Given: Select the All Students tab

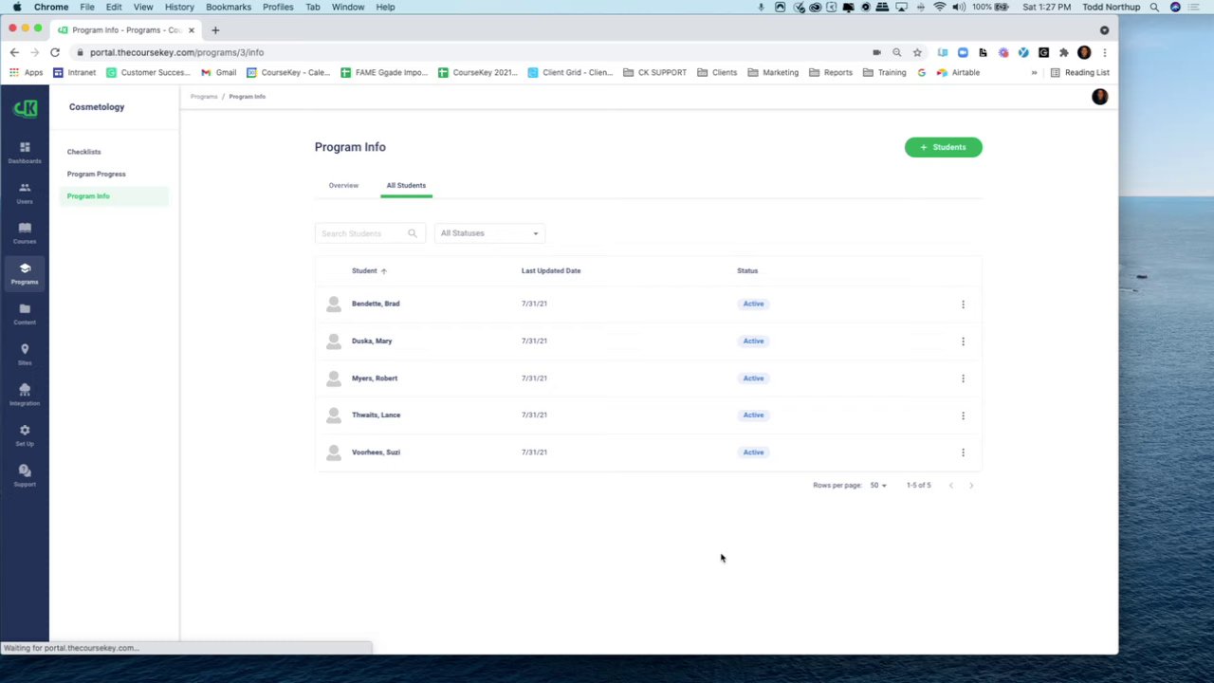Looking at the screenshot, I should [406, 186].
